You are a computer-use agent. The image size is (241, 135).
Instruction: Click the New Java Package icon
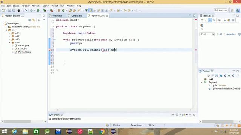(x=59, y=10)
